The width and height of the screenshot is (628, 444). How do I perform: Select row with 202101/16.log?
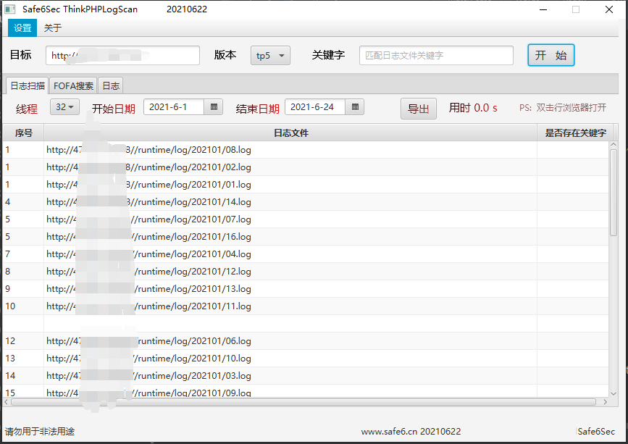306,237
